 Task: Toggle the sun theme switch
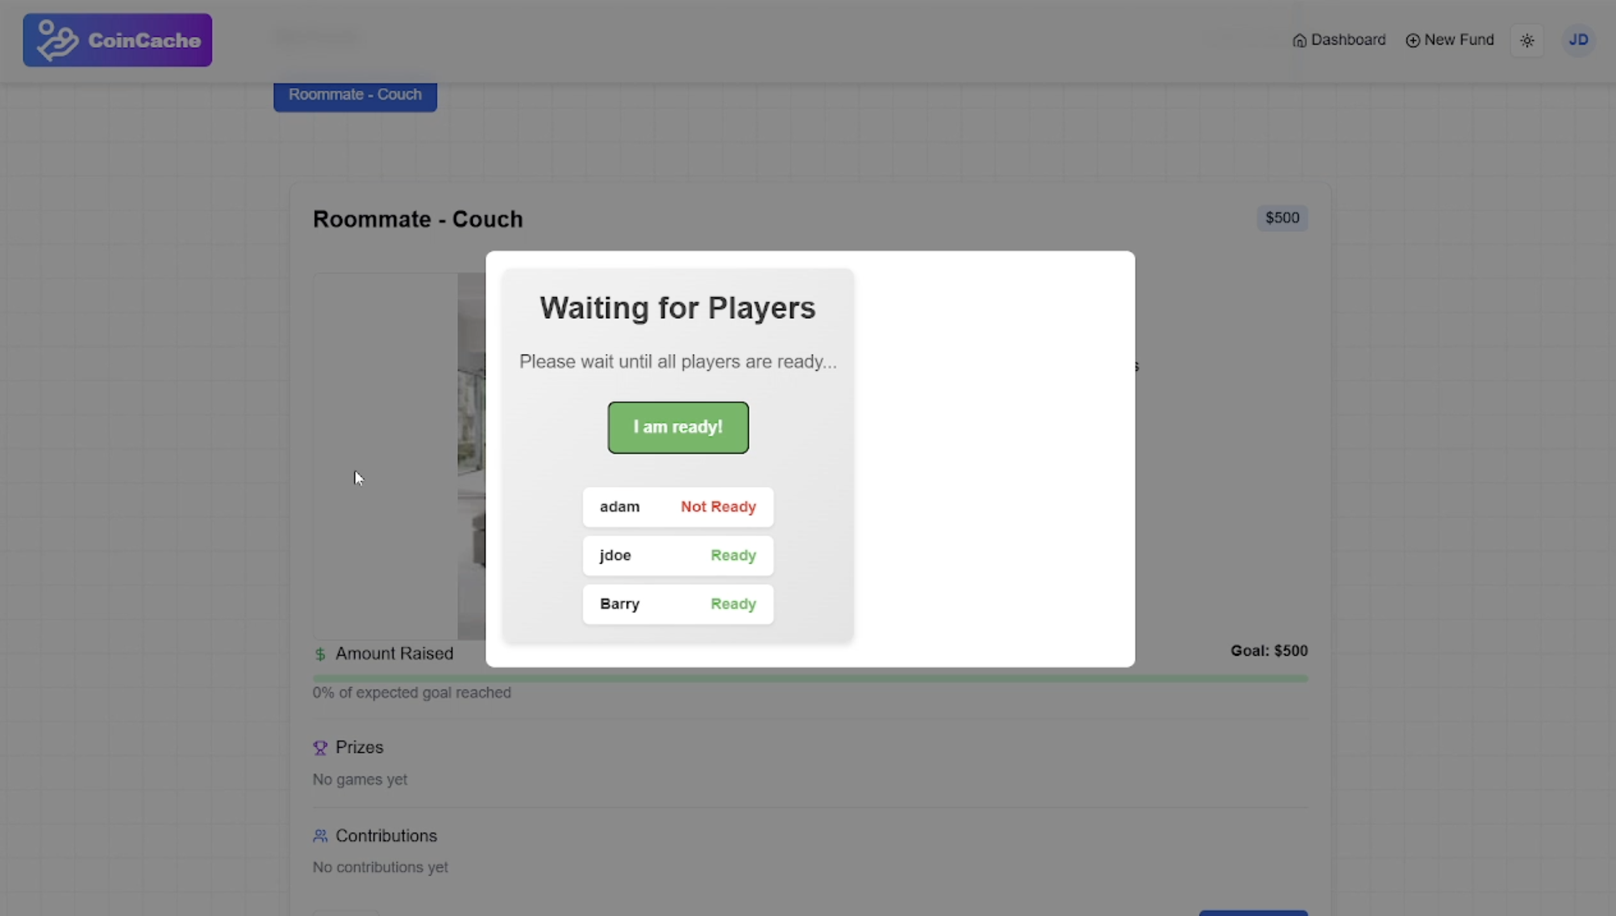click(1527, 41)
